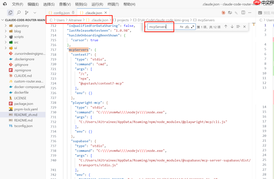Screen dimensions: 274x179
Task: Jump to previous match with the up arrow
Action: tap(226, 26)
